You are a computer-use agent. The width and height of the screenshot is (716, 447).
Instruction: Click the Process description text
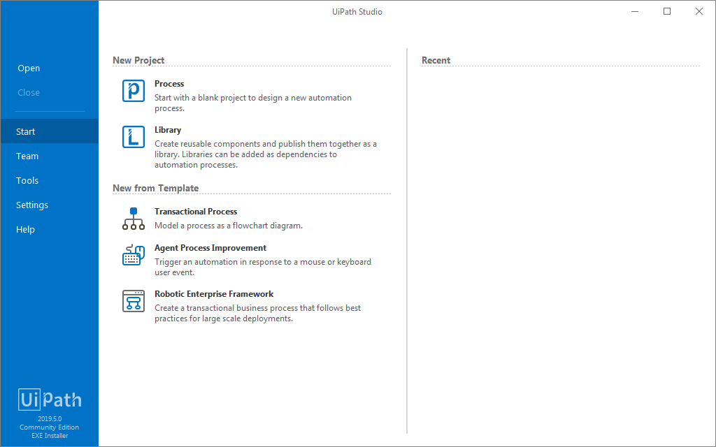(x=253, y=103)
